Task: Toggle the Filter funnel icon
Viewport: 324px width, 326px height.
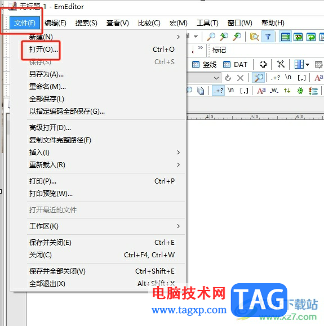Action: click(268, 37)
